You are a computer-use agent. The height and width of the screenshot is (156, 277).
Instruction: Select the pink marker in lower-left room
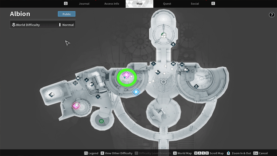click(76, 106)
